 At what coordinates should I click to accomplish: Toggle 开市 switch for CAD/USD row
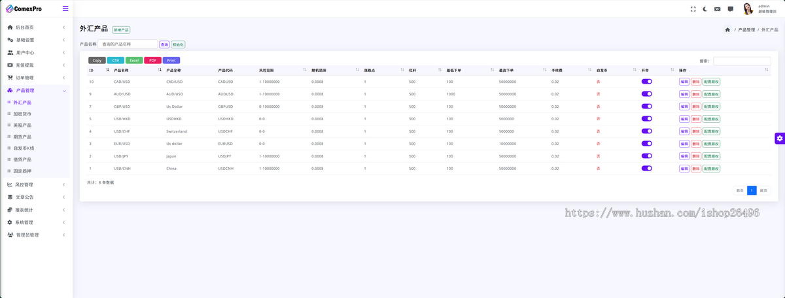coord(646,82)
